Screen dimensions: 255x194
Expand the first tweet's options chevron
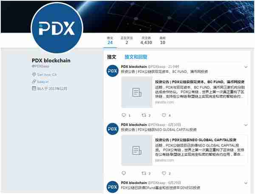click(246, 67)
